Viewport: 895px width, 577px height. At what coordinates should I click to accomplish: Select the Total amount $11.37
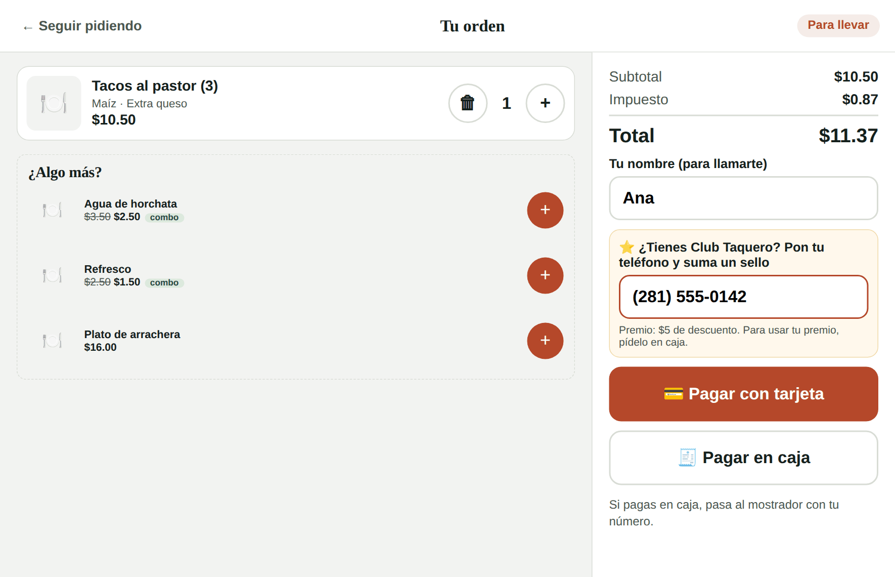(x=848, y=136)
